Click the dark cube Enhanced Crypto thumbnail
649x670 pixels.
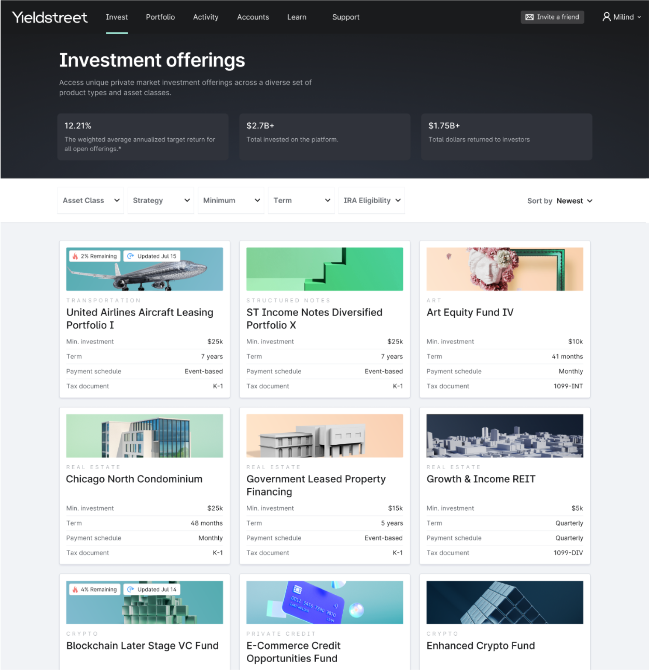(505, 602)
